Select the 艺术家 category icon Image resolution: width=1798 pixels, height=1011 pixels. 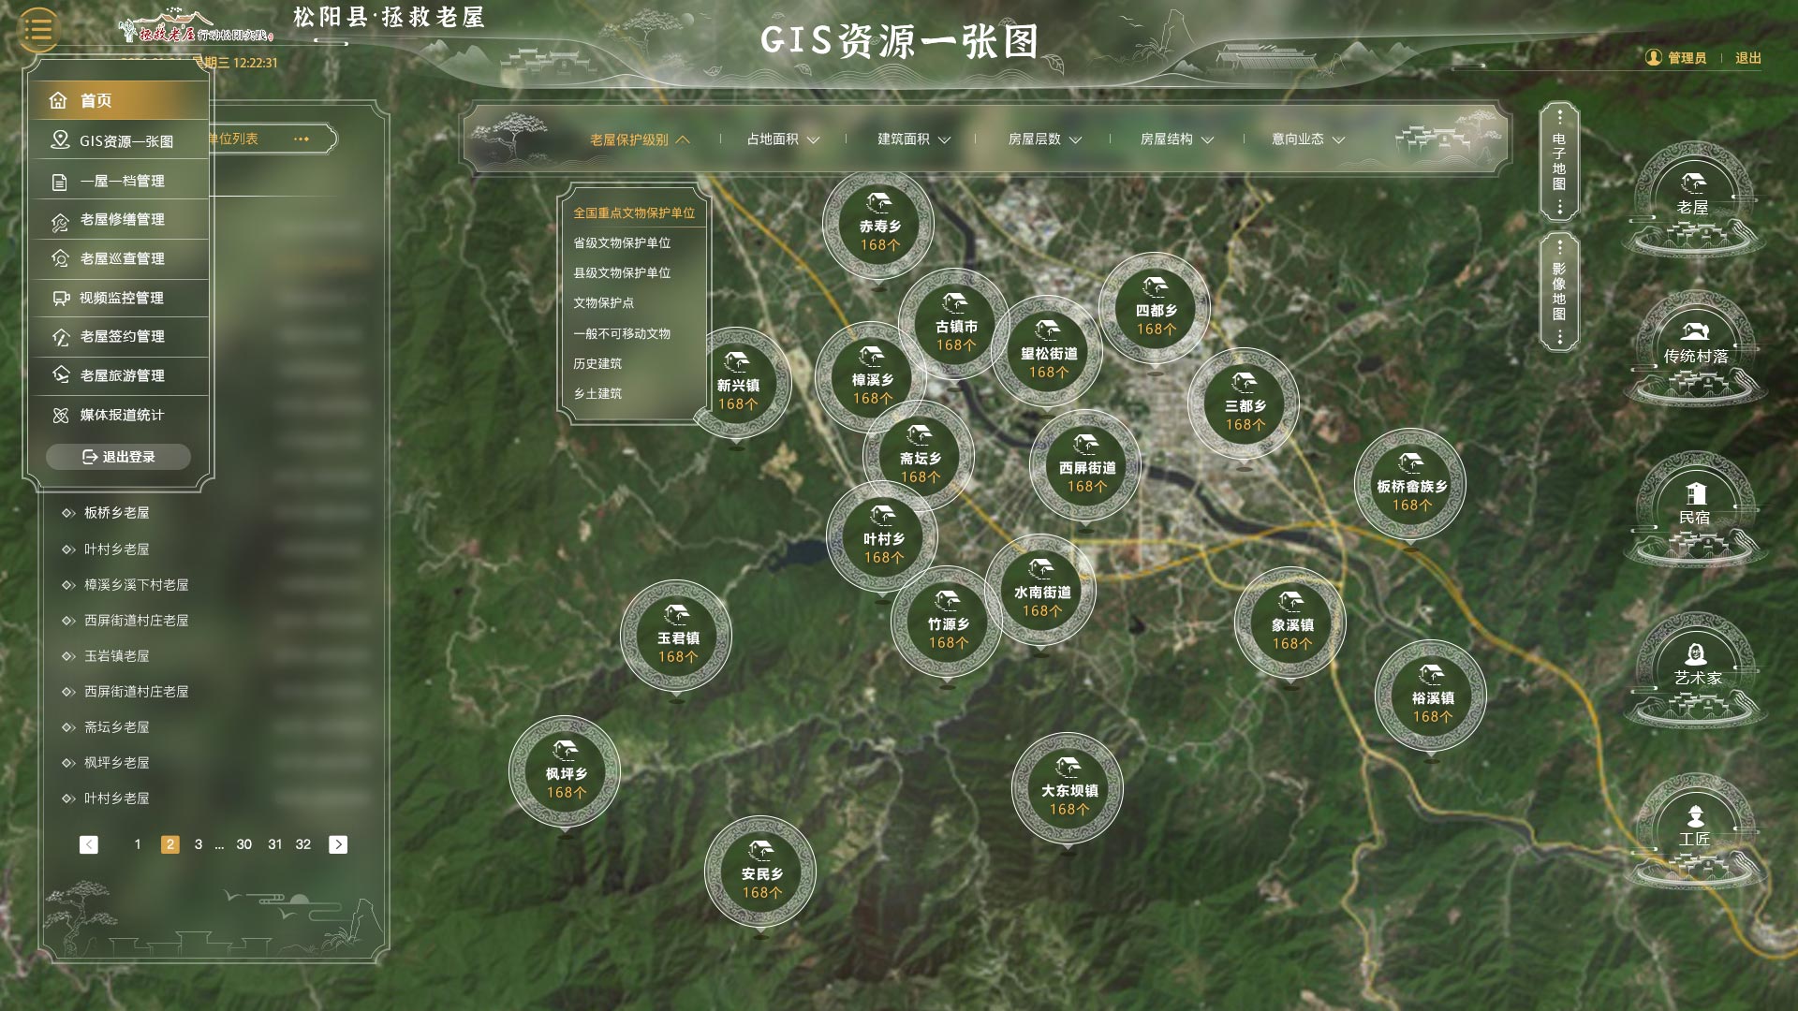[x=1695, y=667]
